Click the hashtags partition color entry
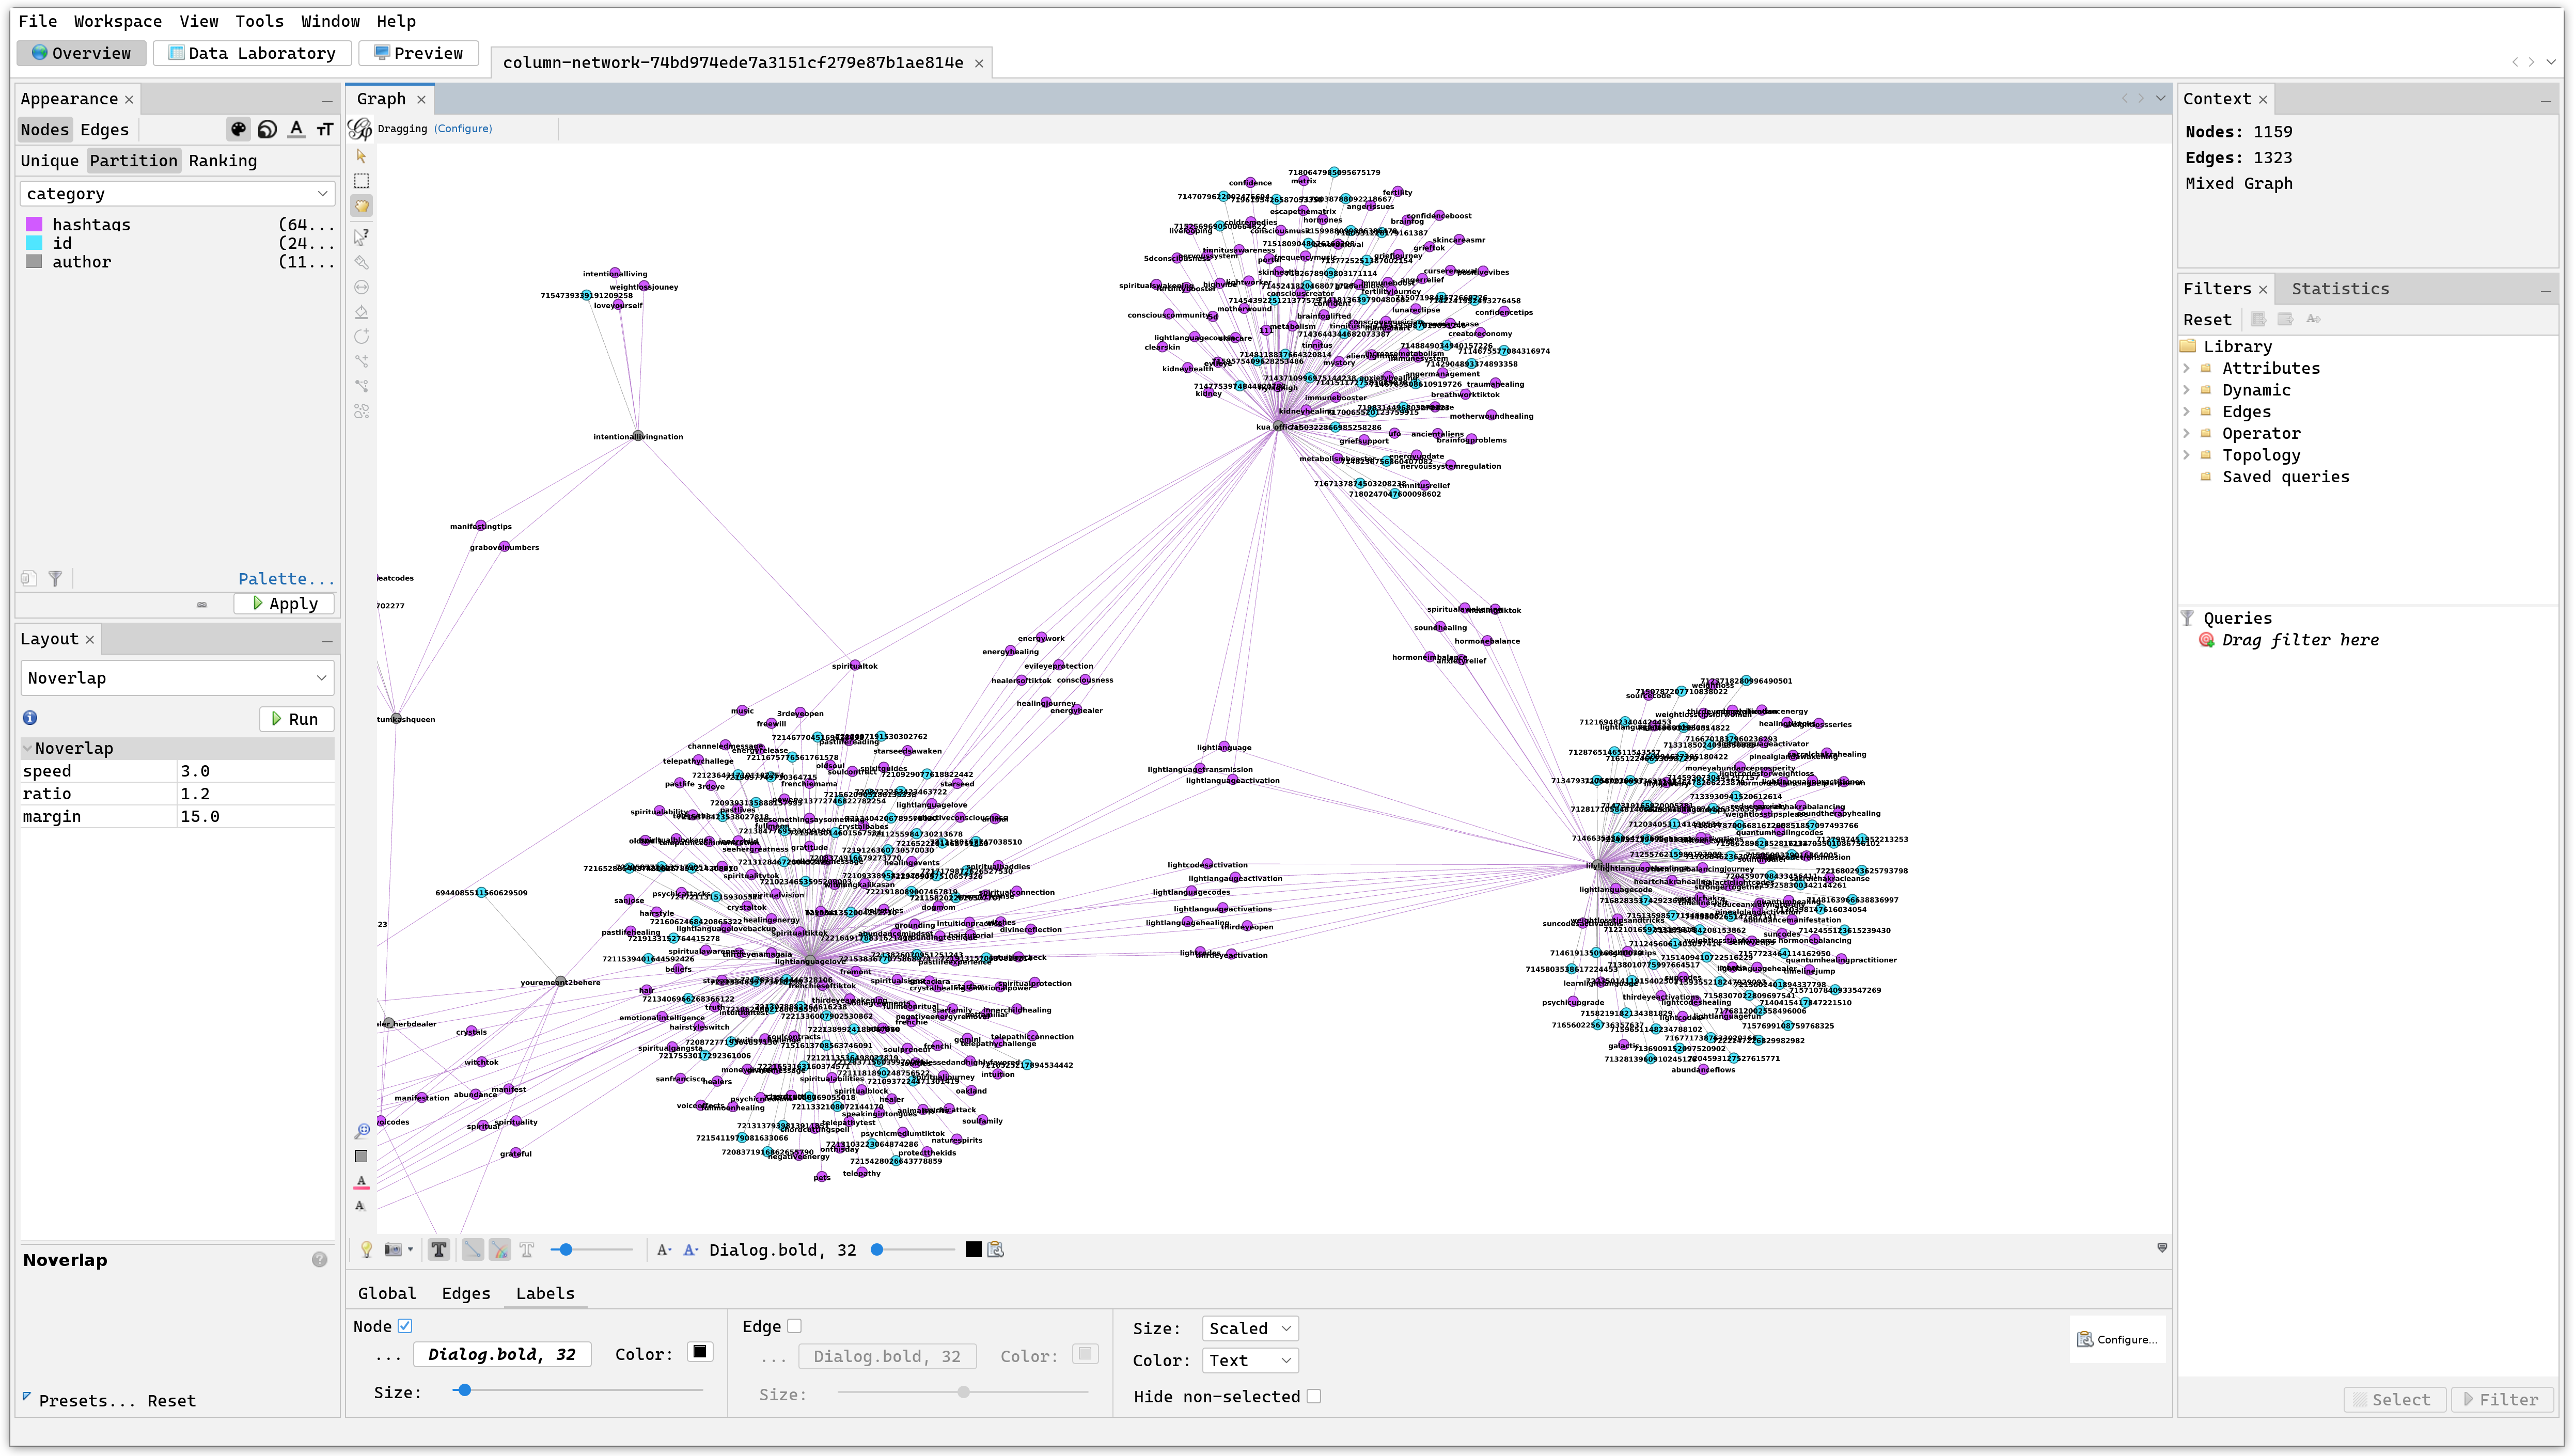2574x1456 pixels. (x=90, y=224)
